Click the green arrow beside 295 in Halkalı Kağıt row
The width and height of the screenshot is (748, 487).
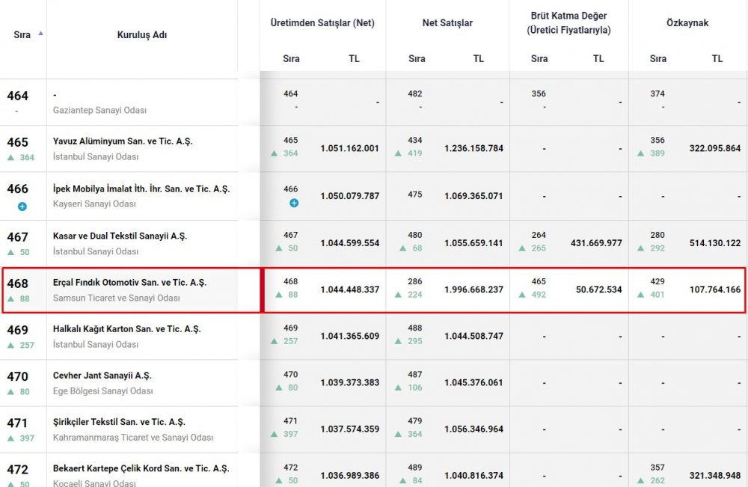(x=399, y=341)
